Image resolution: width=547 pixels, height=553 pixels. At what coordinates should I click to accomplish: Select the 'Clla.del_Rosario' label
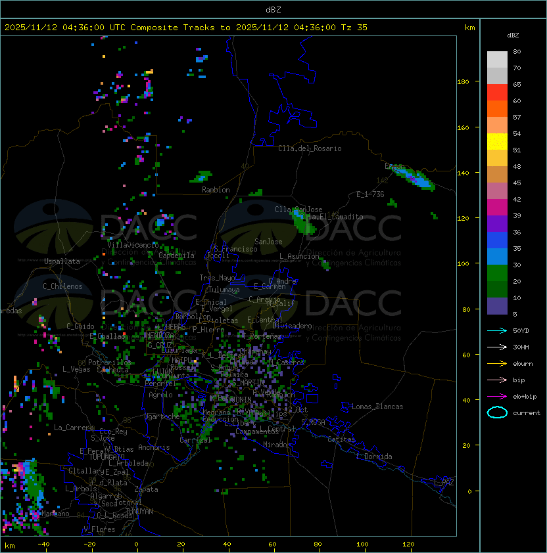[x=310, y=148]
